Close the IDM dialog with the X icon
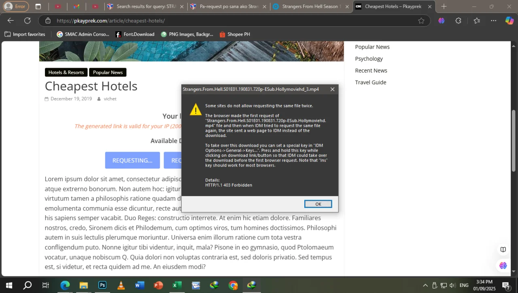518x293 pixels. pyautogui.click(x=332, y=89)
